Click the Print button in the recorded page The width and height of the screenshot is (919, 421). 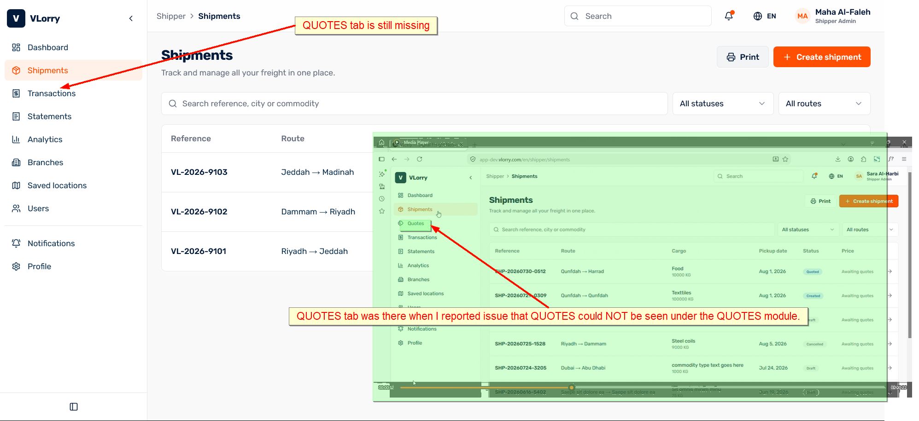click(x=820, y=201)
